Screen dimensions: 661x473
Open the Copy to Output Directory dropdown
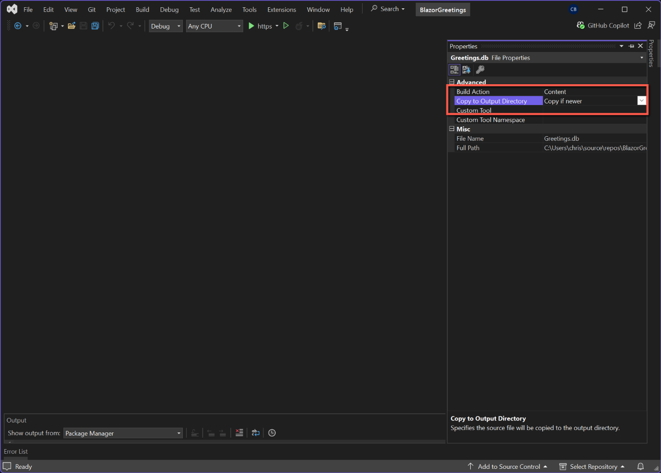642,101
